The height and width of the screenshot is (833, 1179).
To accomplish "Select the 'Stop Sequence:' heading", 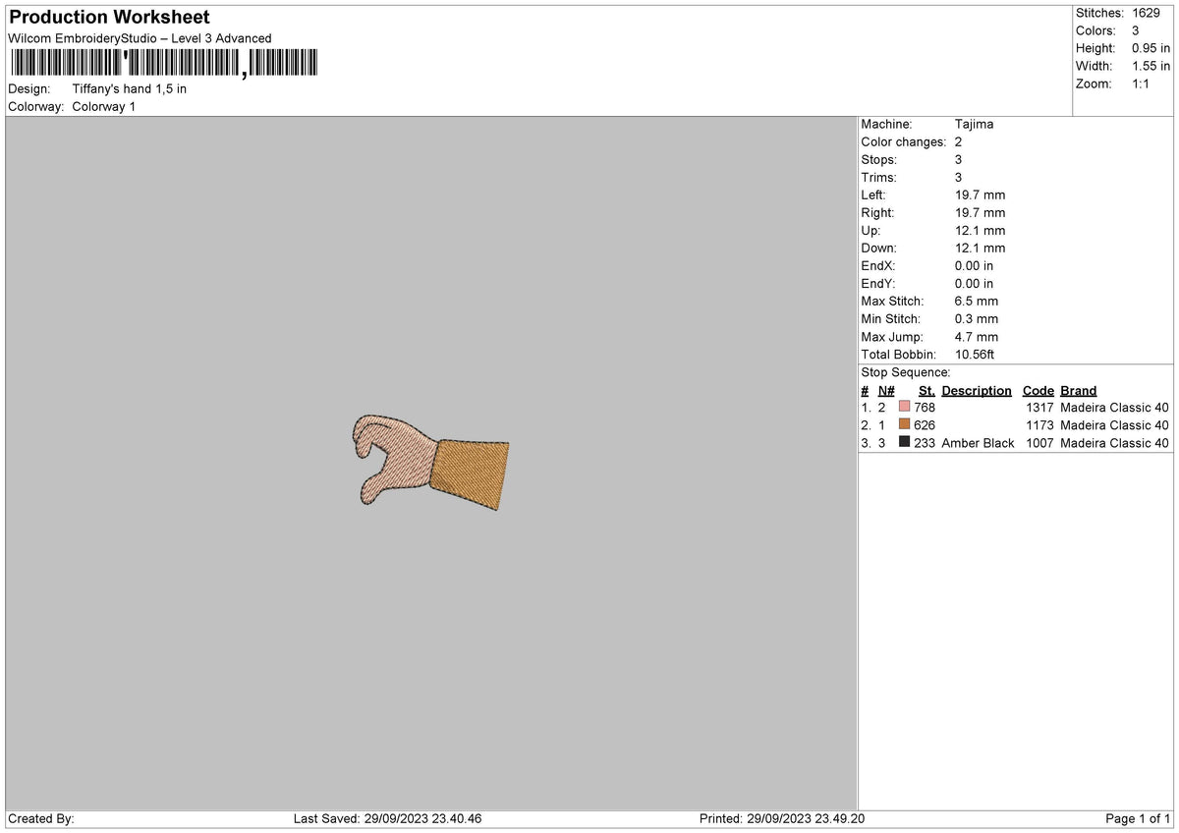I will (906, 372).
